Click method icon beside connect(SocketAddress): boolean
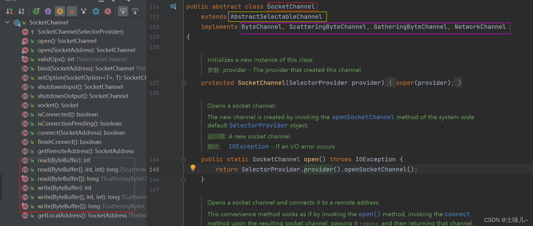Screen dimensions: 533x226 point(25,133)
